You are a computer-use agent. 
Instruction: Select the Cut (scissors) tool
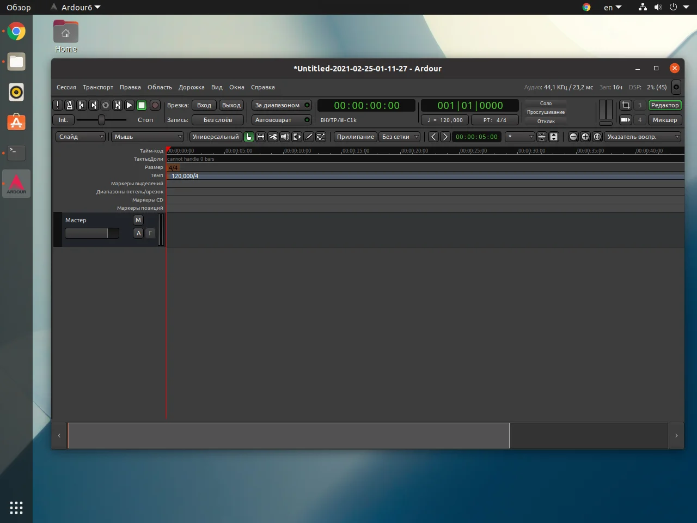coord(273,137)
